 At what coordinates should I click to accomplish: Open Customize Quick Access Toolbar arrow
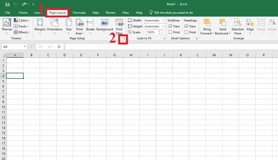33,4
